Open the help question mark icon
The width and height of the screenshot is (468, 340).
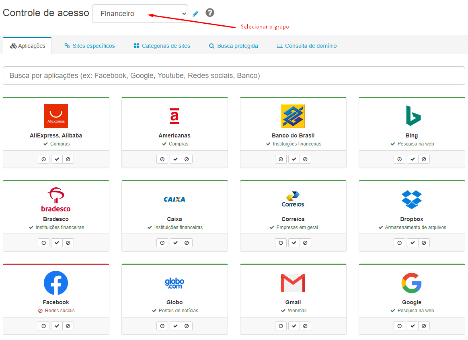[210, 13]
